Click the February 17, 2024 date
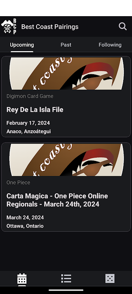This screenshot has width=132, height=294. pyautogui.click(x=28, y=123)
